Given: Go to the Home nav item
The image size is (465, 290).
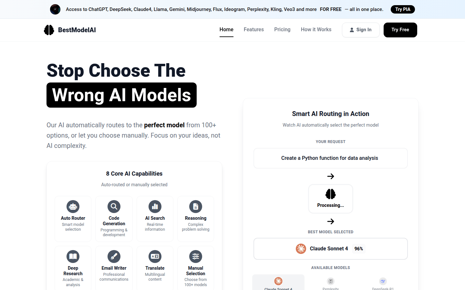Looking at the screenshot, I should point(226,30).
